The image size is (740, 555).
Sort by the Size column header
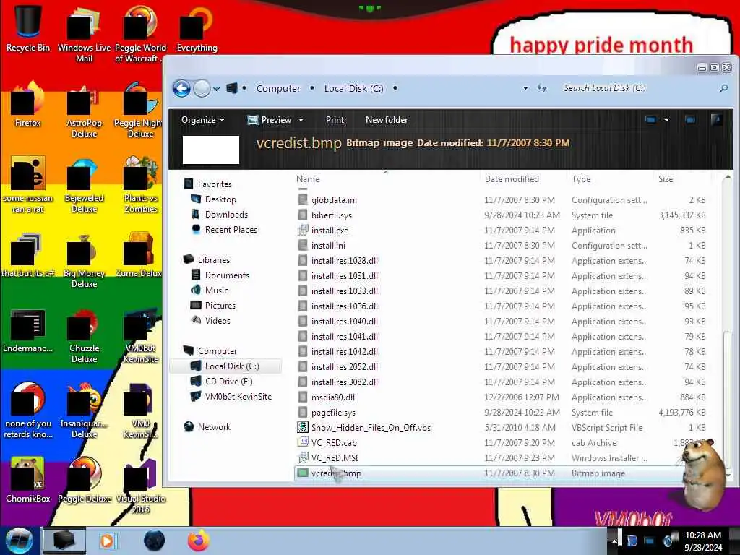[666, 179]
